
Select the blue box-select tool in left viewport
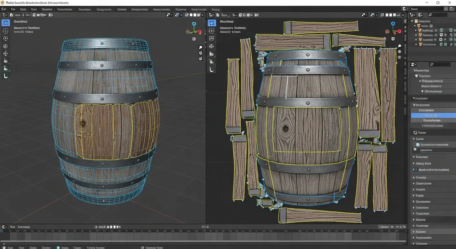pyautogui.click(x=6, y=23)
